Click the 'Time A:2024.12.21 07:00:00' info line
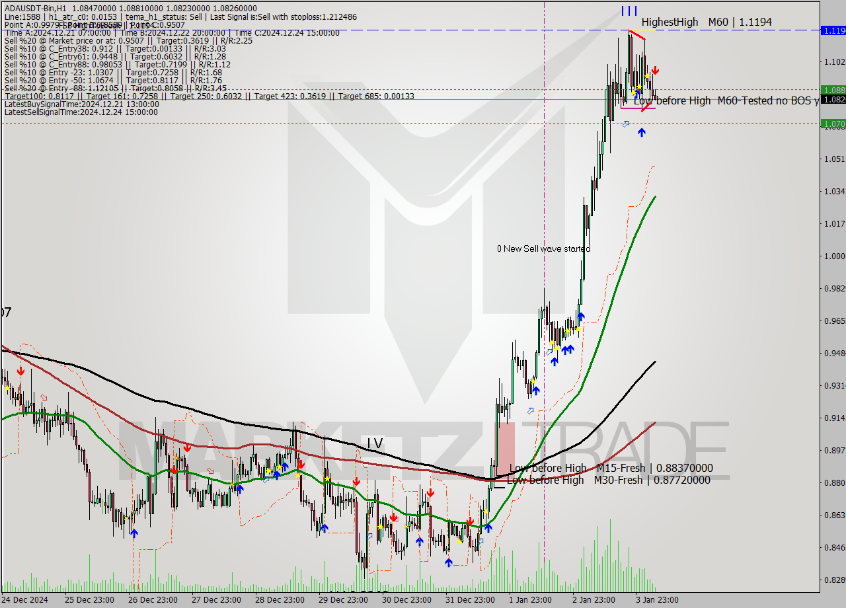The image size is (846, 608). pyautogui.click(x=172, y=32)
